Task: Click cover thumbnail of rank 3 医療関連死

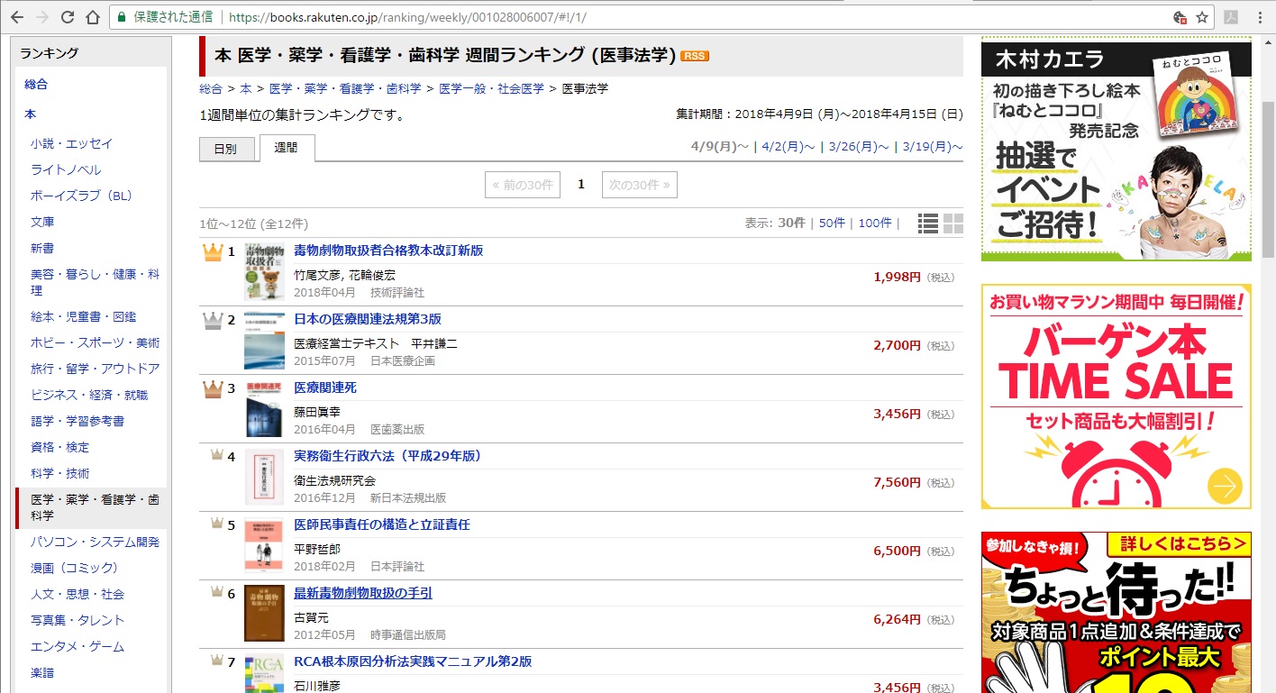Action: [264, 409]
